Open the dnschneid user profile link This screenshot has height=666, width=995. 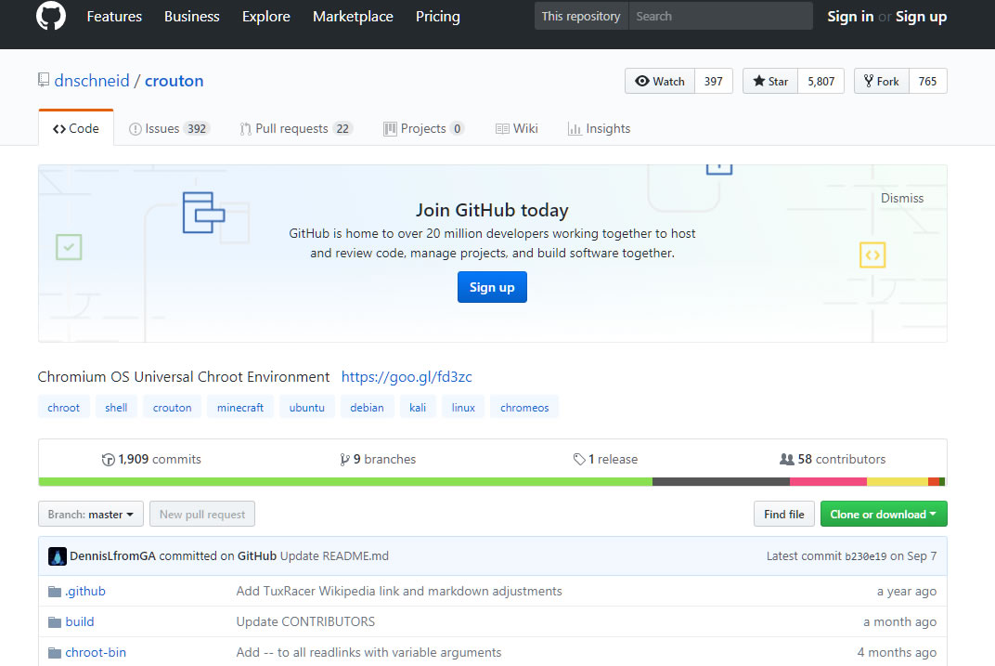pyautogui.click(x=92, y=81)
